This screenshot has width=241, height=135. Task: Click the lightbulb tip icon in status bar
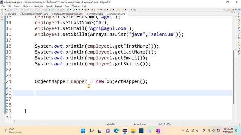pos(239,124)
